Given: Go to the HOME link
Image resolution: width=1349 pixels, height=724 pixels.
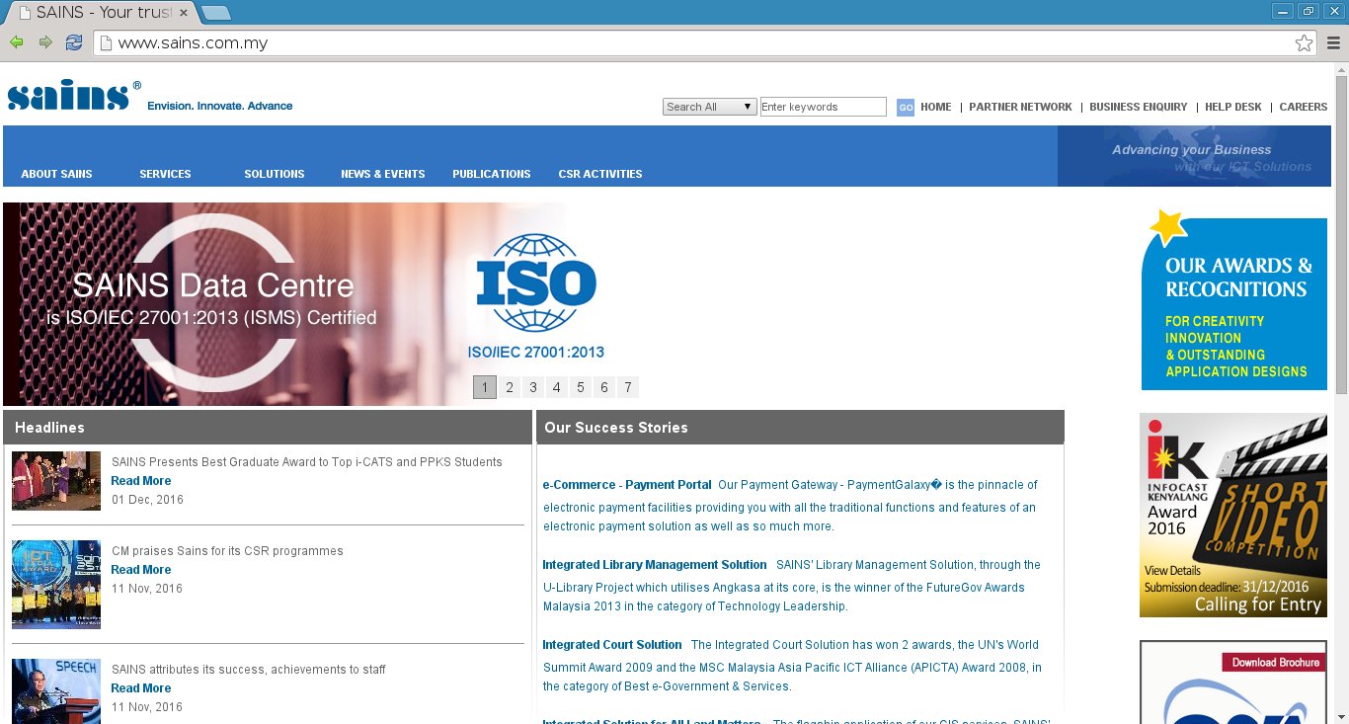Looking at the screenshot, I should [x=936, y=107].
